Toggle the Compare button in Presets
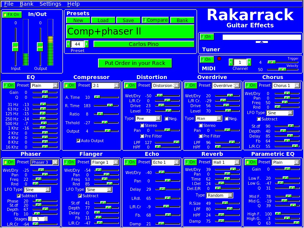Viewport: 304px width, 228px height. point(155,20)
